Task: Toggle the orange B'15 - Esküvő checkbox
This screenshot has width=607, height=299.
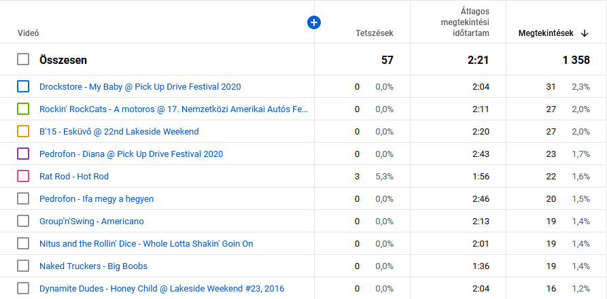Action: (23, 131)
